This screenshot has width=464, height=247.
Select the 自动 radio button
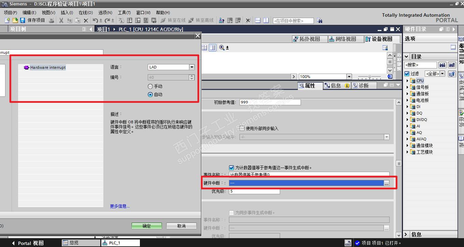click(x=150, y=95)
